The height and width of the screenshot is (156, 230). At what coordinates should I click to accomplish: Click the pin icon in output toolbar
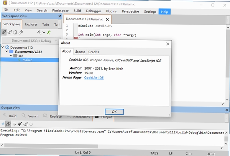tap(3, 124)
